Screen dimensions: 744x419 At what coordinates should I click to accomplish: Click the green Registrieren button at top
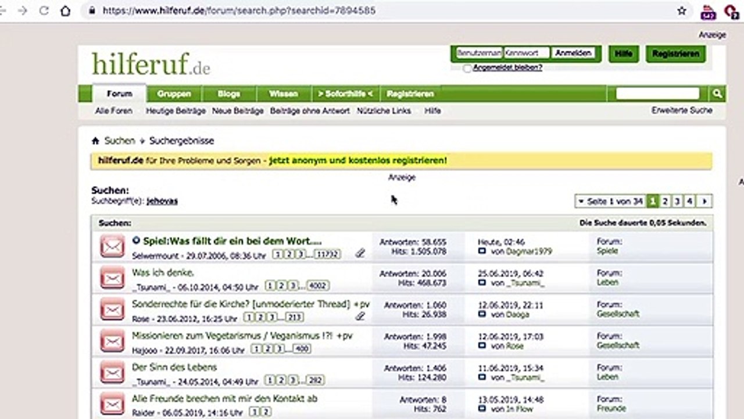tap(675, 54)
